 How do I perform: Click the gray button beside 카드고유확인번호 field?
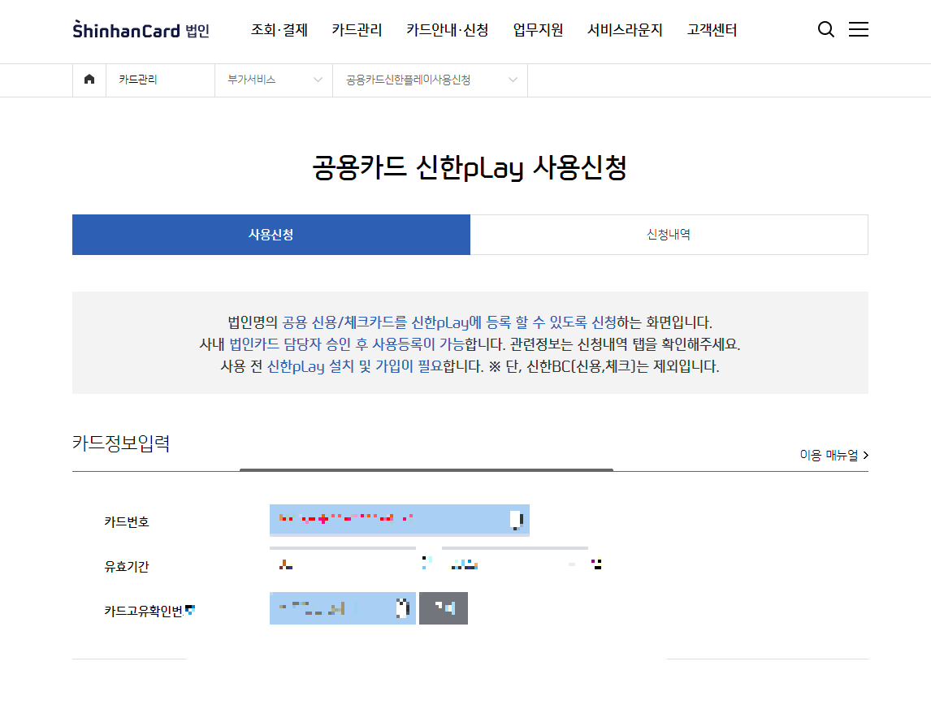(x=444, y=608)
